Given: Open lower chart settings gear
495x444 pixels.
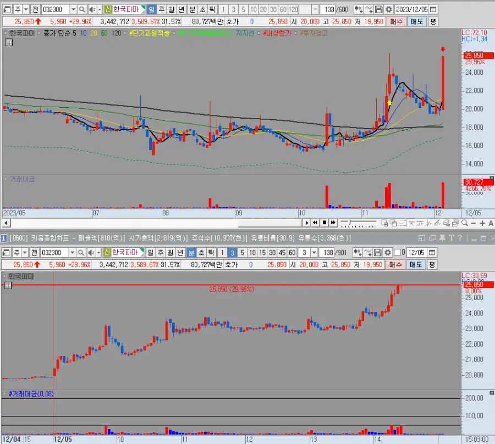Looking at the screenshot, I should tap(388, 253).
